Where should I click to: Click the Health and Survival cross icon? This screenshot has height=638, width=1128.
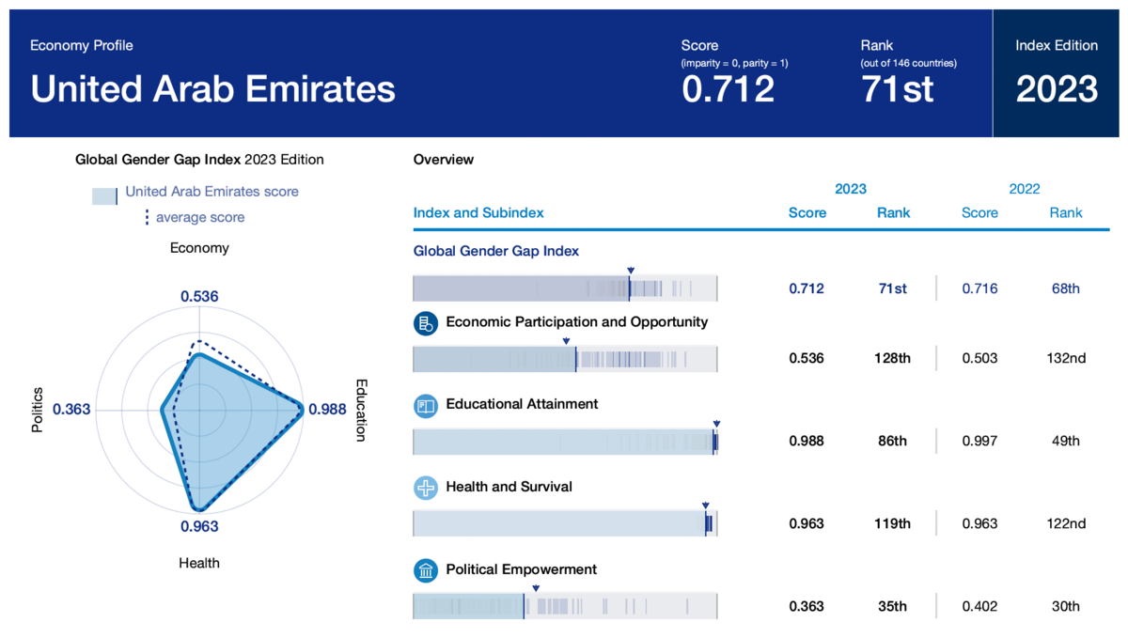426,489
